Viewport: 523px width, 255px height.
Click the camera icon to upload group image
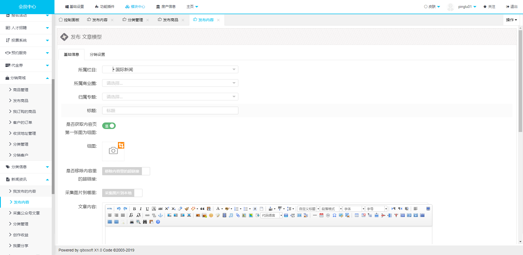tap(113, 151)
